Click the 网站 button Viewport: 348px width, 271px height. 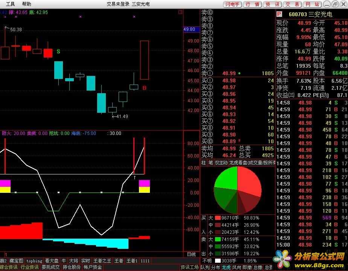click(x=312, y=4)
